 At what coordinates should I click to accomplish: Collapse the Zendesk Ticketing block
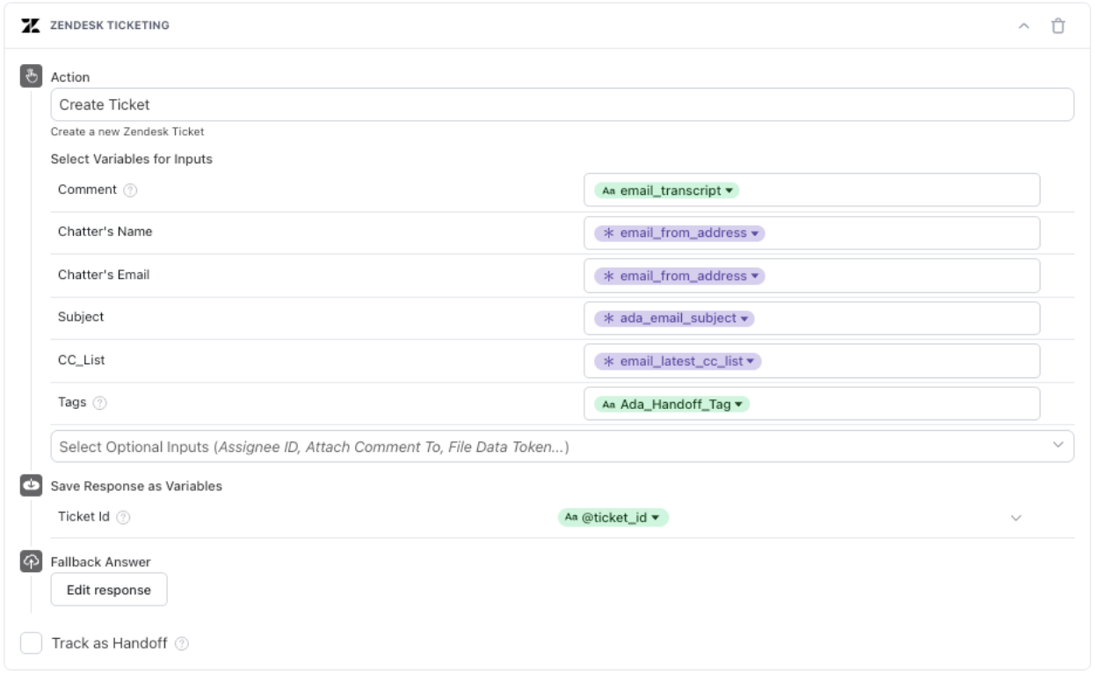[x=1024, y=25]
